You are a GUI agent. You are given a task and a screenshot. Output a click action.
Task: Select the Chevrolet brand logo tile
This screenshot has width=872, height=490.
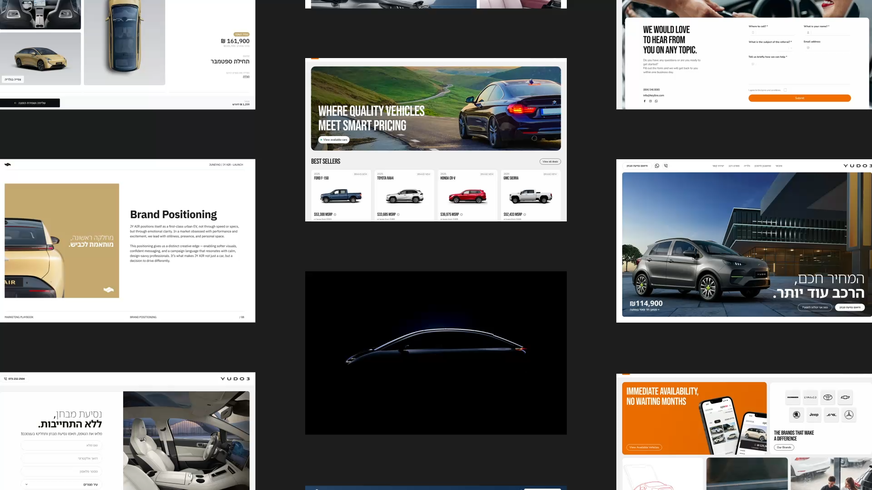[x=845, y=397]
